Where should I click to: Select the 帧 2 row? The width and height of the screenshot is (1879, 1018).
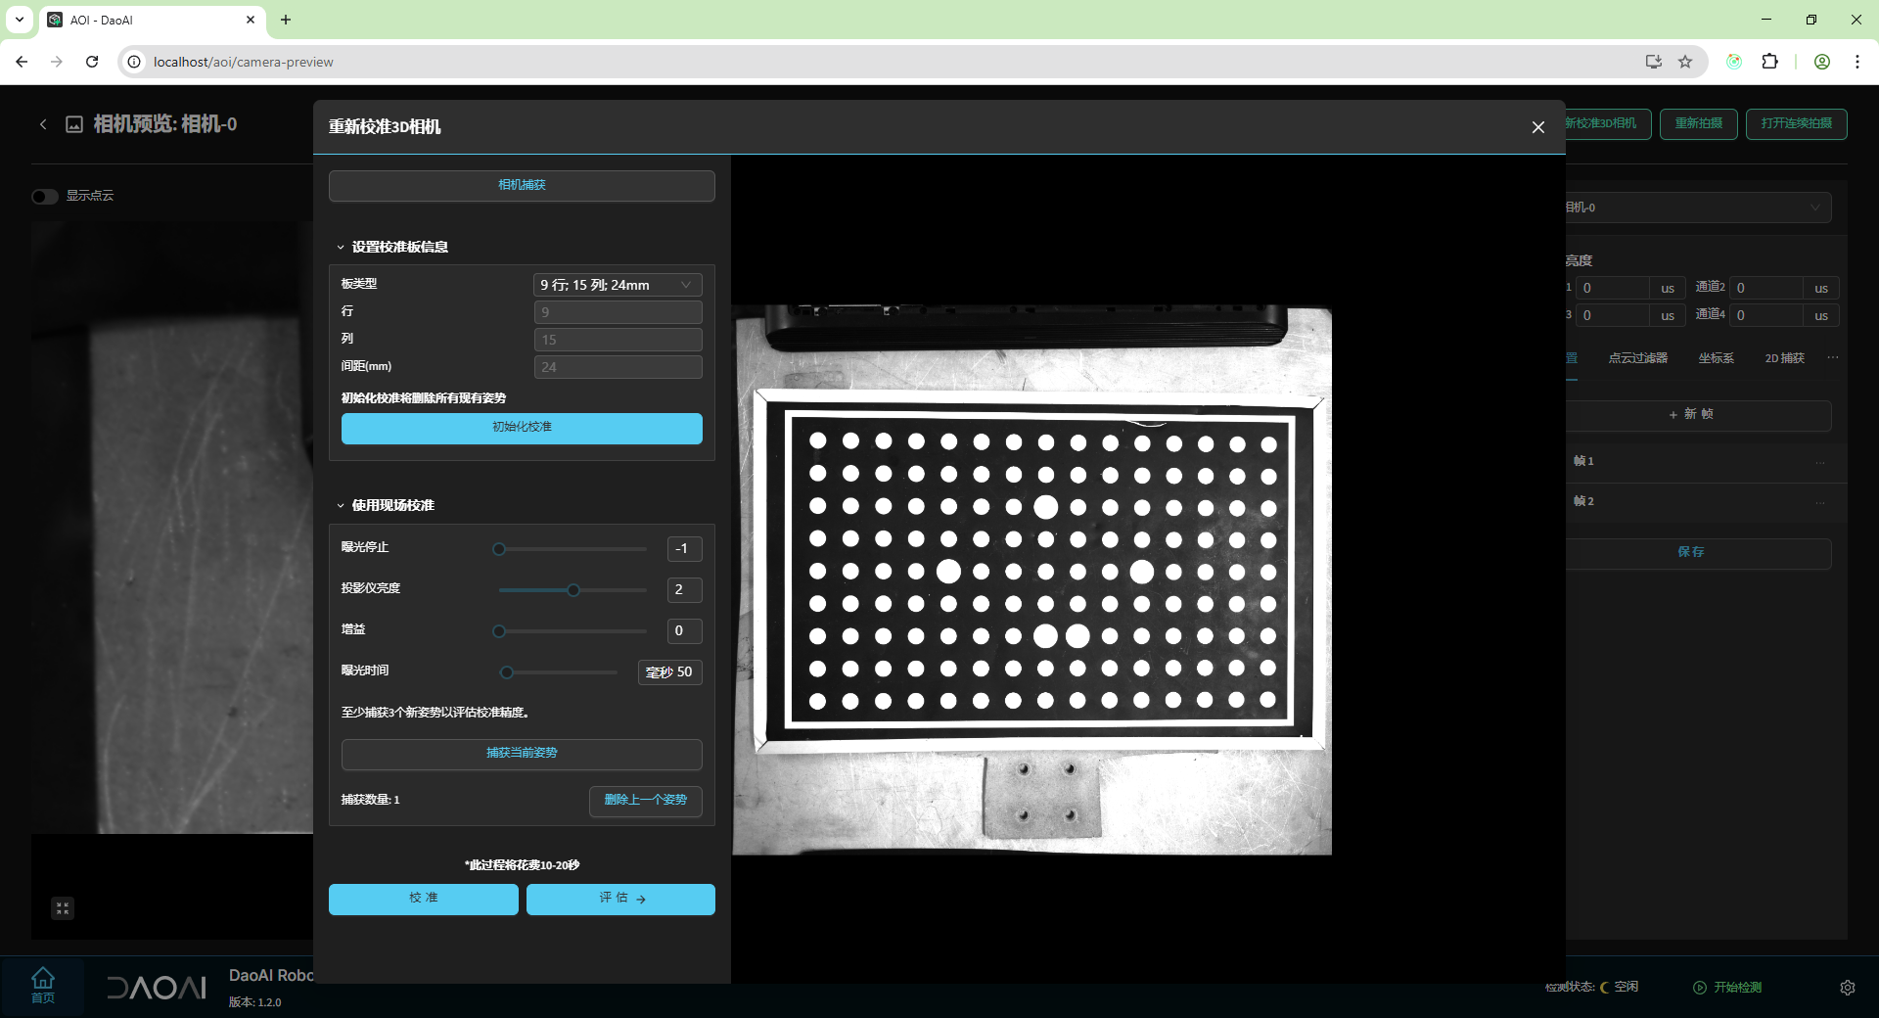coord(1698,501)
